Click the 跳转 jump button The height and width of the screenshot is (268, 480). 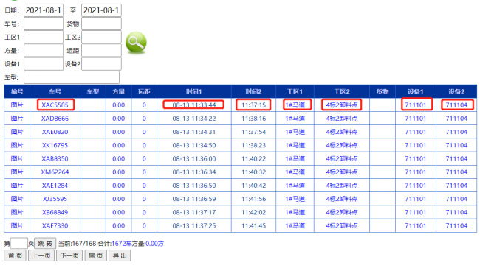click(x=45, y=244)
